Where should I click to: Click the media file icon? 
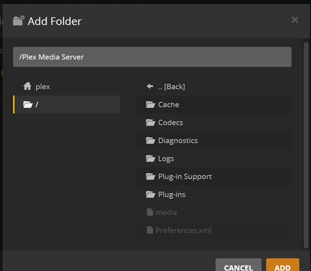[x=150, y=212]
